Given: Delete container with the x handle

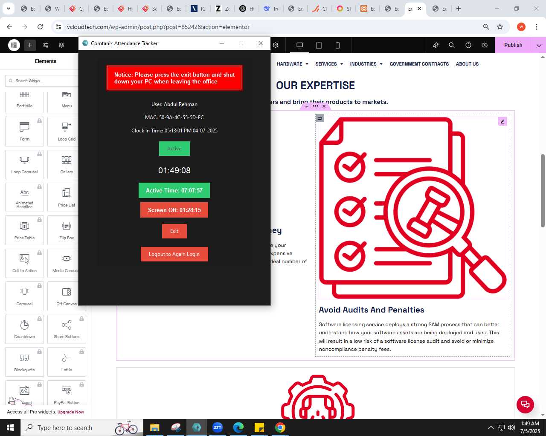Looking at the screenshot, I should click(x=324, y=106).
